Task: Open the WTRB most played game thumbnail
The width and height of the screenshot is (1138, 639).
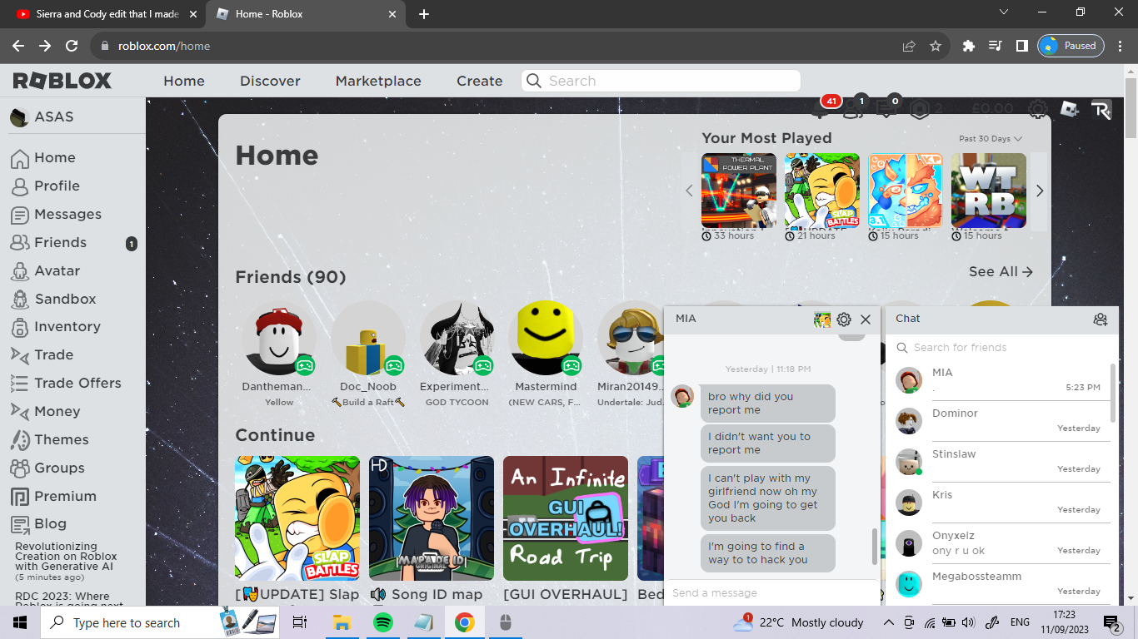Action: tap(989, 191)
